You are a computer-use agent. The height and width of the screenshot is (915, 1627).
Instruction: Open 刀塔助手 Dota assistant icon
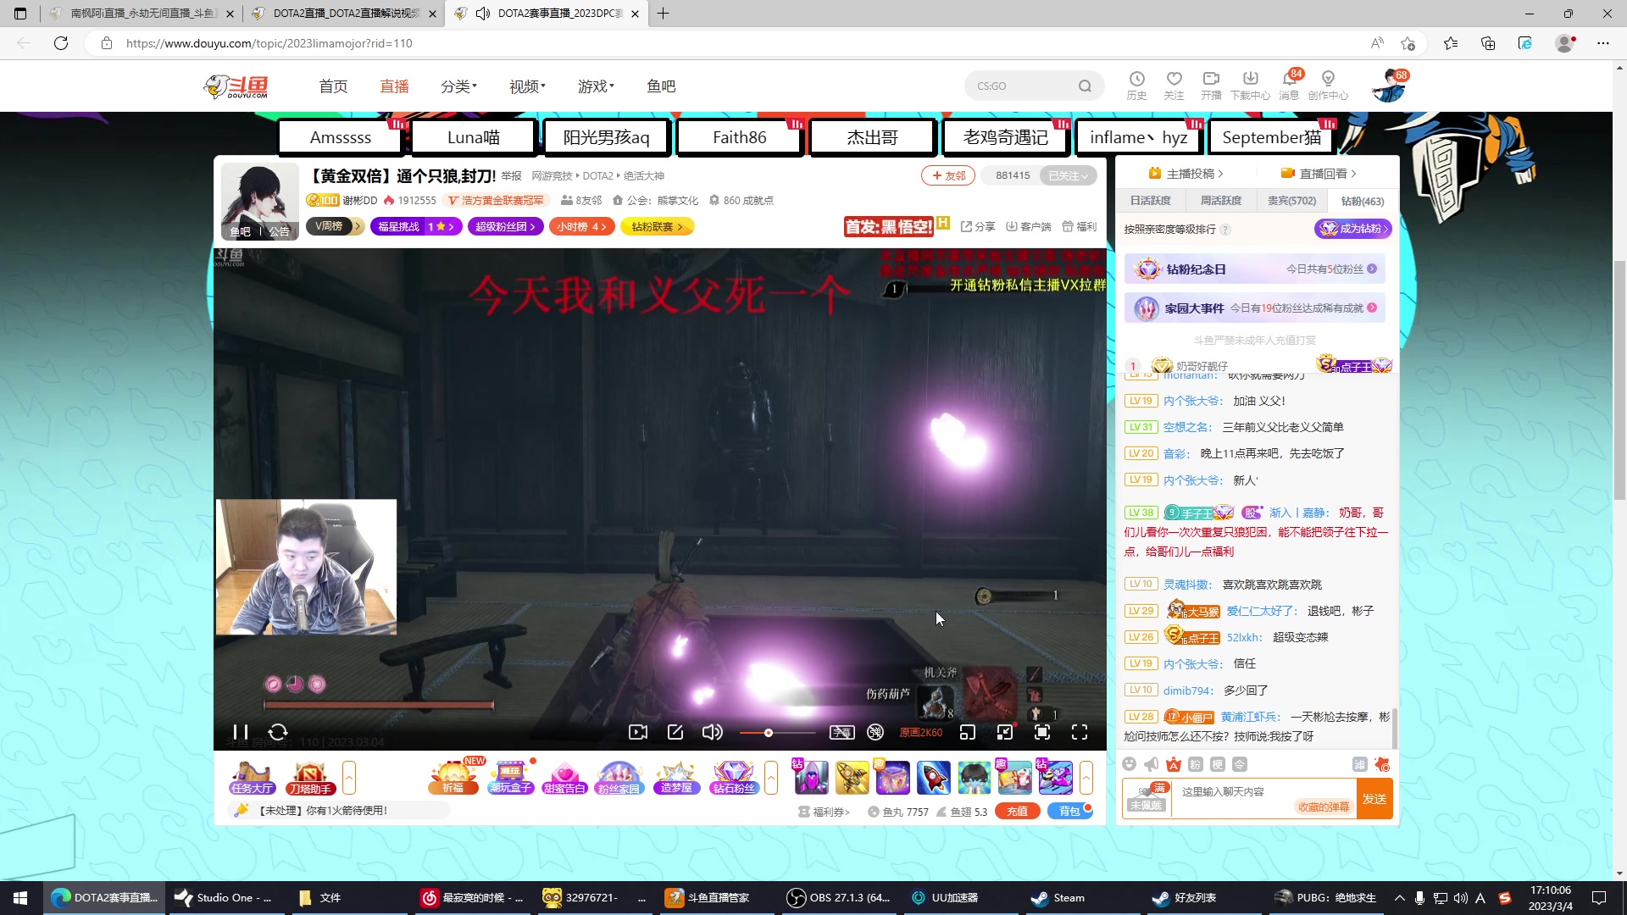pyautogui.click(x=309, y=778)
